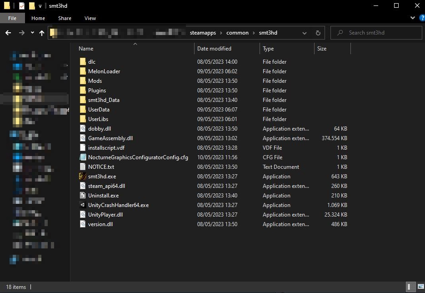The width and height of the screenshot is (425, 293).
Task: Click the dobby.dll file icon
Action: point(83,129)
